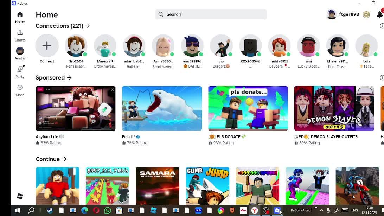Image resolution: width=384 pixels, height=216 pixels.
Task: Click the ftger898 username text
Action: pyautogui.click(x=349, y=14)
